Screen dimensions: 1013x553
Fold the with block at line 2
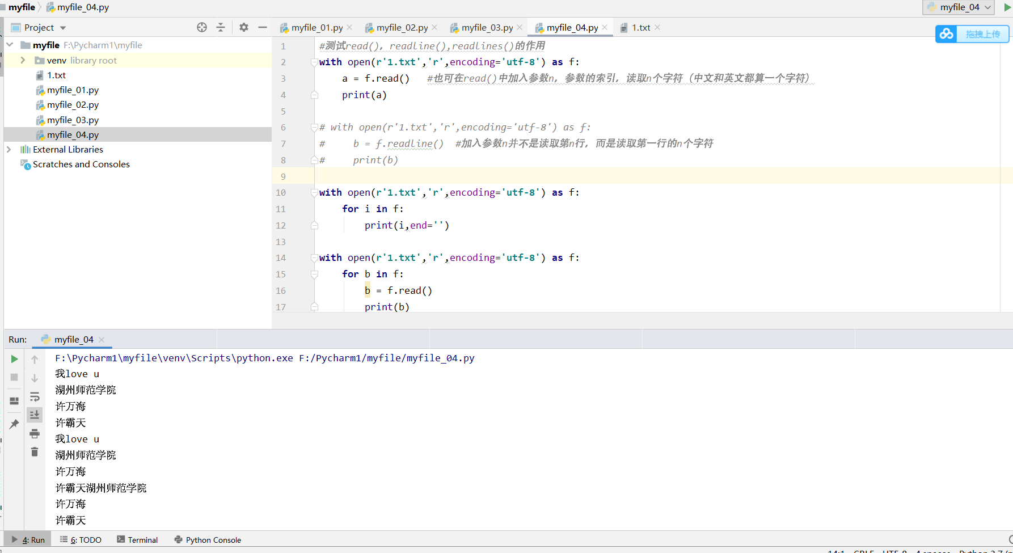pos(314,62)
